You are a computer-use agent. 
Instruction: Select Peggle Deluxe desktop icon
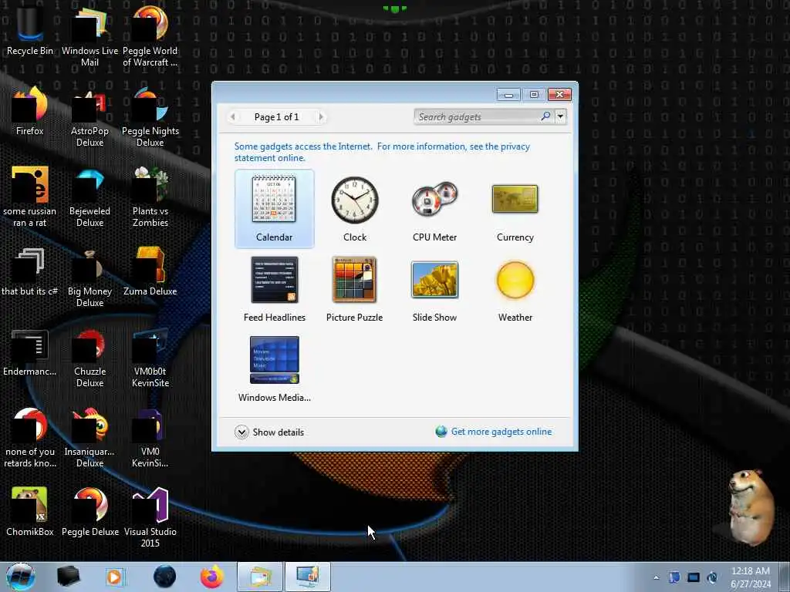(x=89, y=511)
